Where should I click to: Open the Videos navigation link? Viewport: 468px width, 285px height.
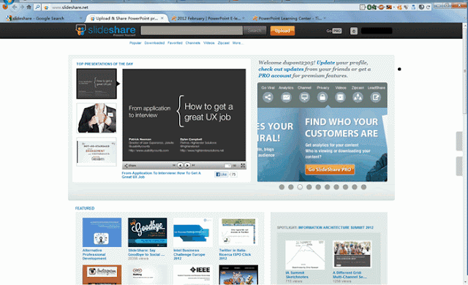point(209,43)
